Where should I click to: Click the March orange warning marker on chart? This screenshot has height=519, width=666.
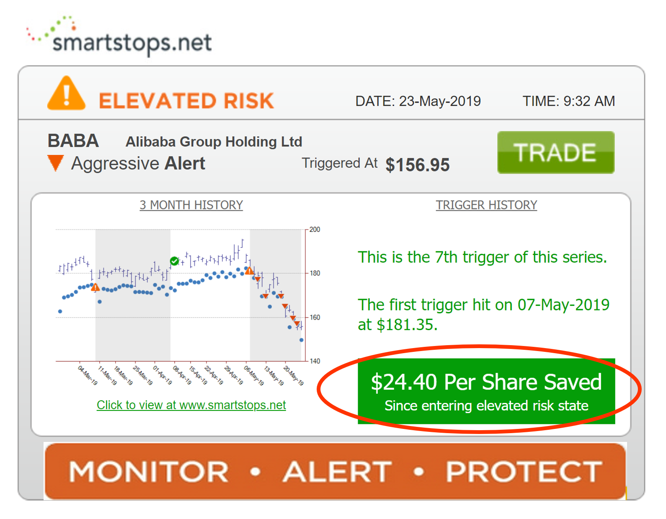pos(96,287)
